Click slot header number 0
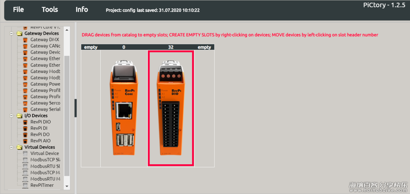Viewport: 410px width, 194px height. [124, 47]
